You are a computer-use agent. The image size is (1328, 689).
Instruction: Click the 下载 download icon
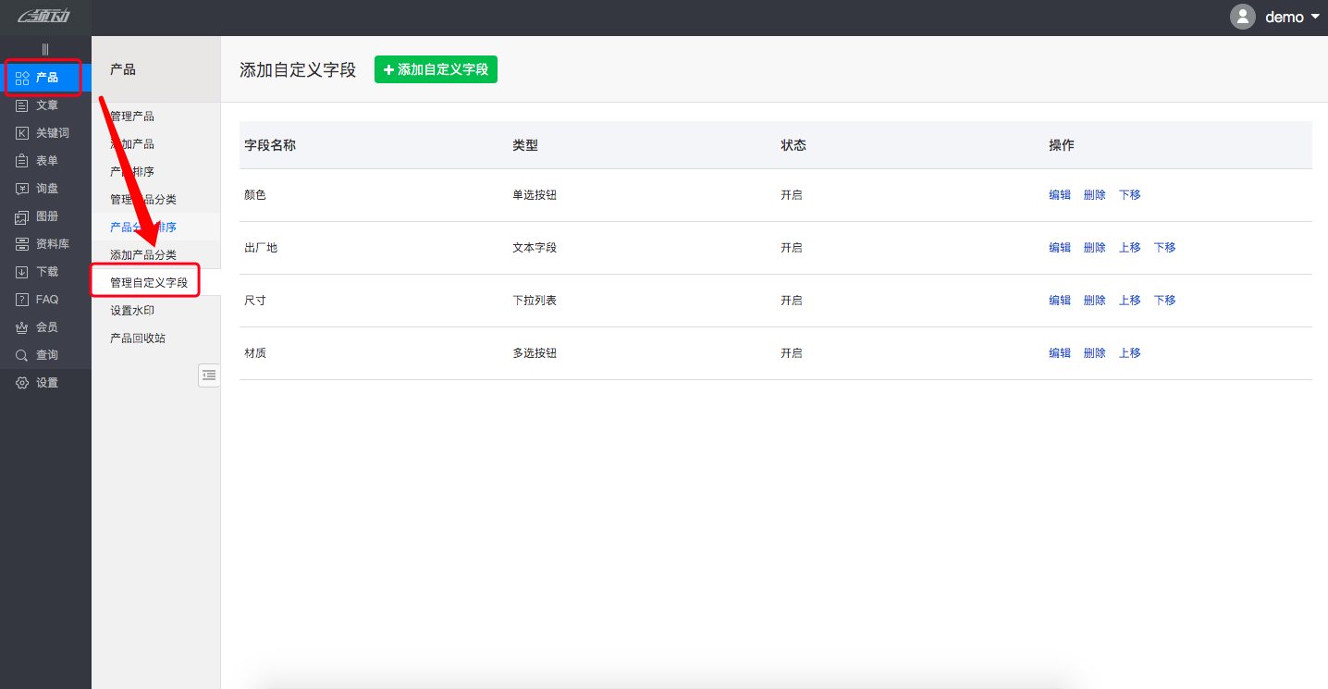tap(22, 272)
